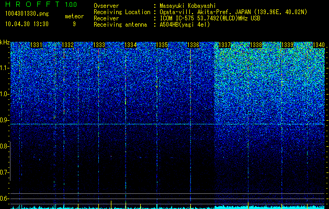Click the meteor count label
The width and height of the screenshot is (329, 209).
74,16
